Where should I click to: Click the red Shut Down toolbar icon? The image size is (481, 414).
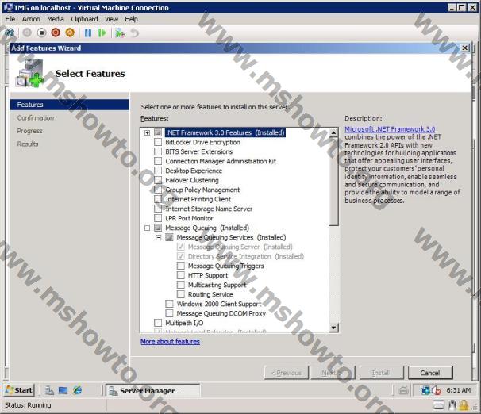point(56,33)
